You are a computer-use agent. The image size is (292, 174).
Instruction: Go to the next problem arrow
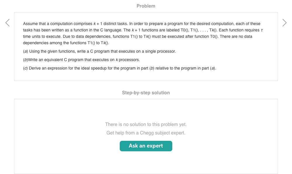pos(284,23)
